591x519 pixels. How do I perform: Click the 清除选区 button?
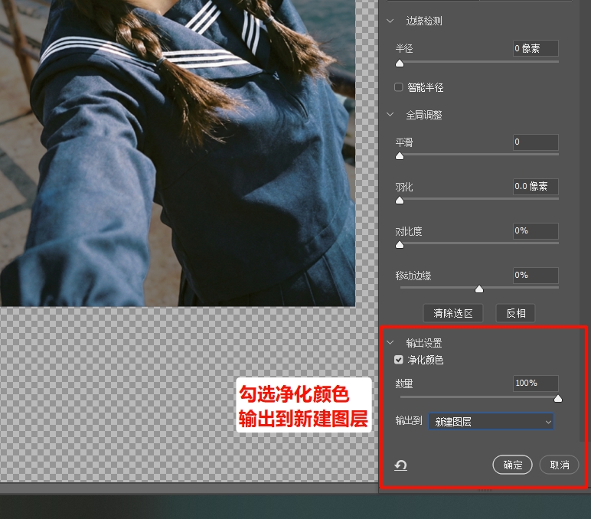(x=453, y=313)
